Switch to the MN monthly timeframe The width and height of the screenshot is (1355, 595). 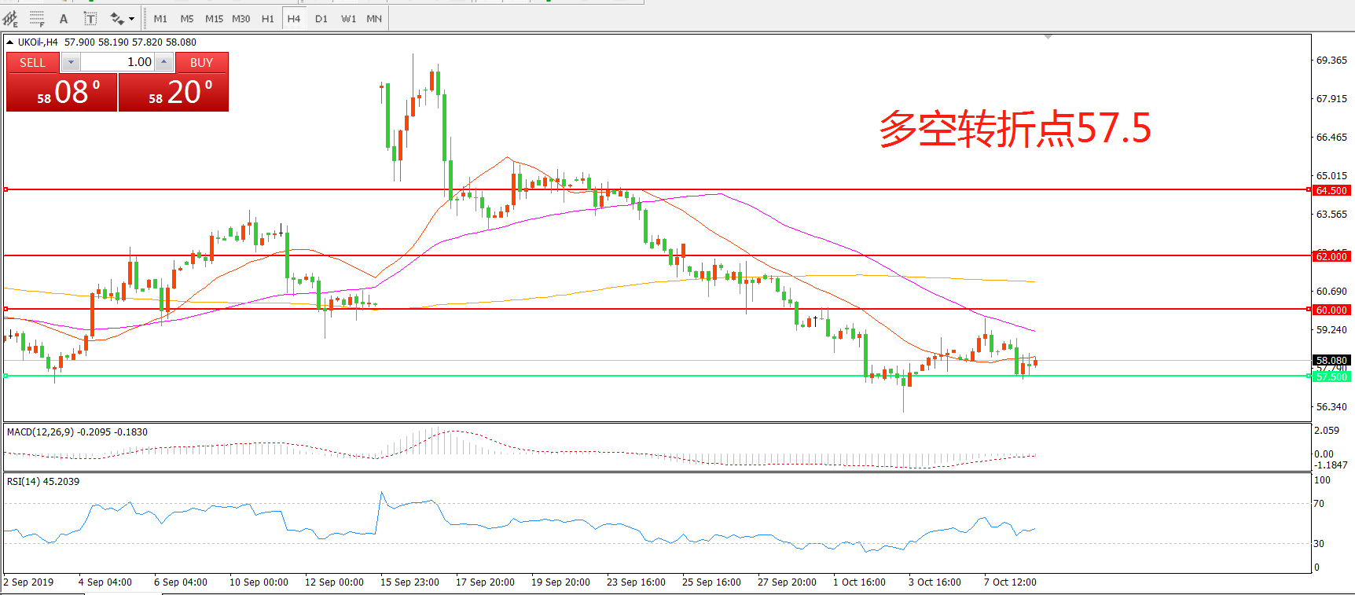tap(374, 19)
